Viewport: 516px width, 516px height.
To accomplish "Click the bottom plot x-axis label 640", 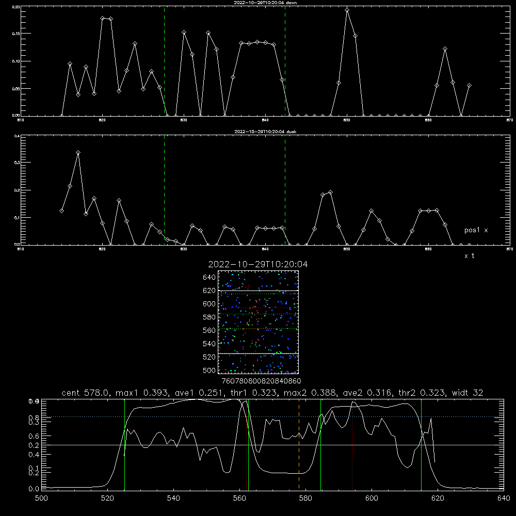I will point(504,498).
